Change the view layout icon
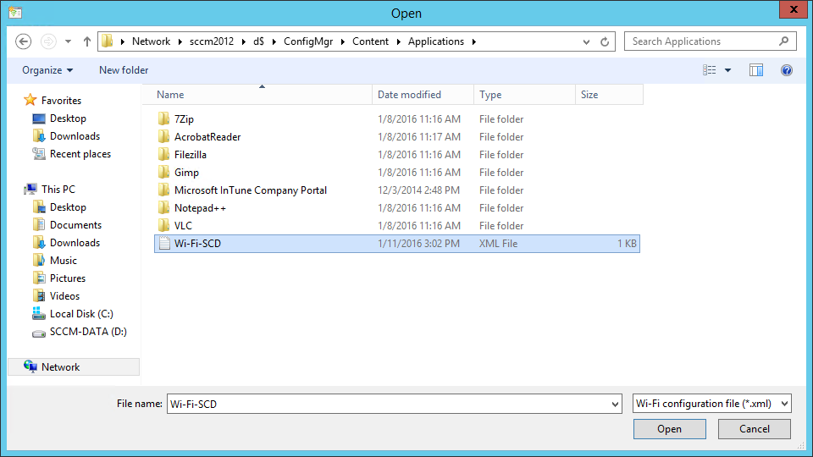This screenshot has width=813, height=457. point(710,70)
